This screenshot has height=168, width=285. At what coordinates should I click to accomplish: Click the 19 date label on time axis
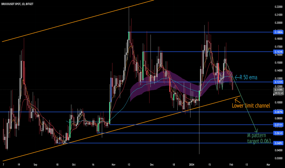tap(19, 165)
